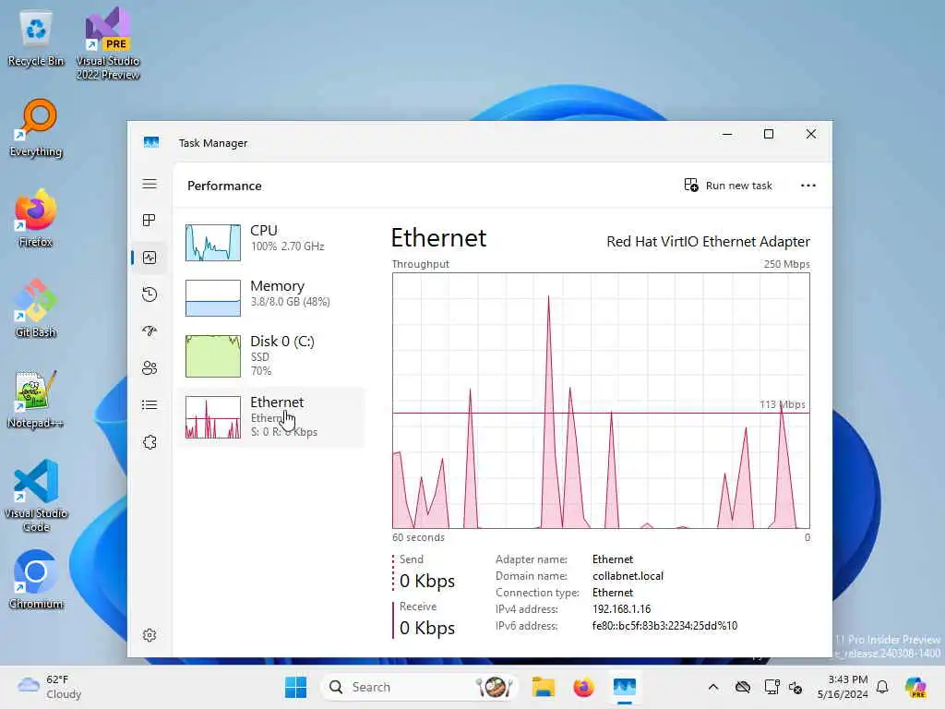Click the Red Hat VirtIO Ethernet Adapter label
This screenshot has width=945, height=709.
pos(708,241)
